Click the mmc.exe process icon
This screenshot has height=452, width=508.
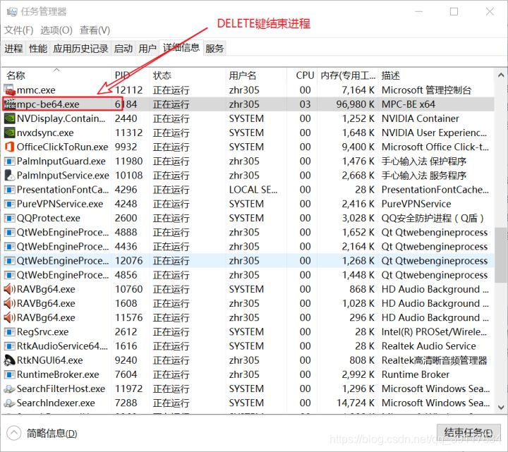pos(9,90)
